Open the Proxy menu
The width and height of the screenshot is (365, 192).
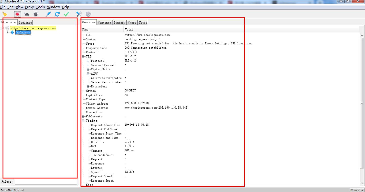tap(29, 7)
